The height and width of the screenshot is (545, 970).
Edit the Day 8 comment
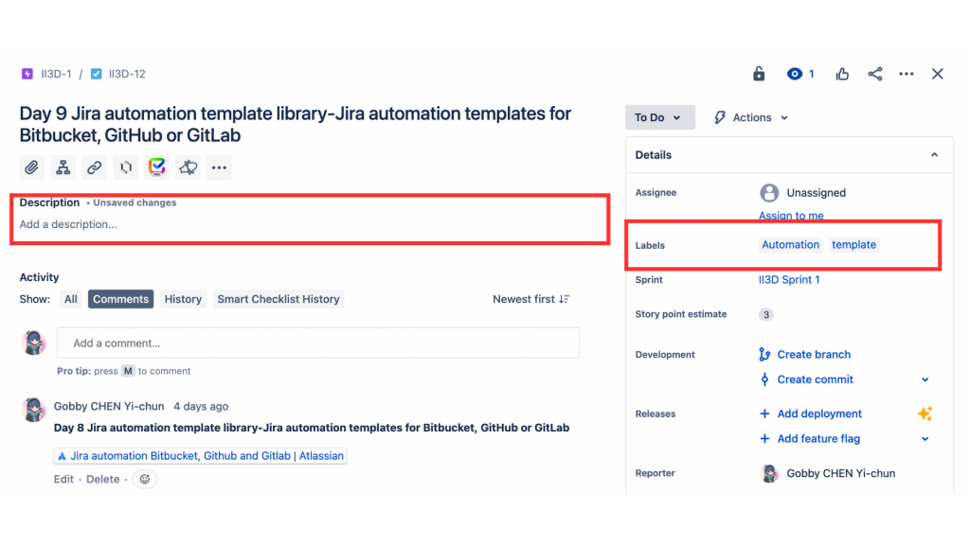tap(63, 480)
